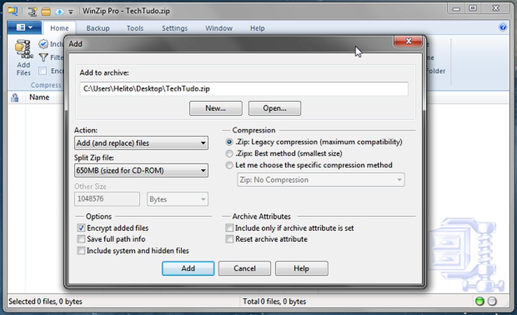517x315 pixels.
Task: Click the Add button in dialog
Action: [x=188, y=268]
